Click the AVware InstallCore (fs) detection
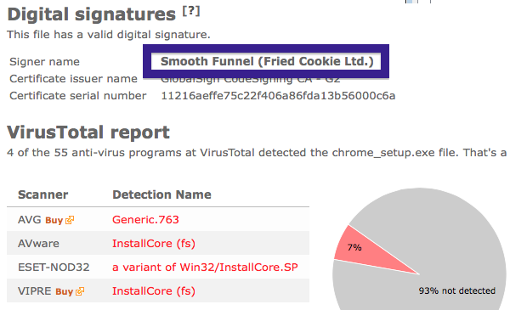The image size is (510, 310). (x=154, y=244)
